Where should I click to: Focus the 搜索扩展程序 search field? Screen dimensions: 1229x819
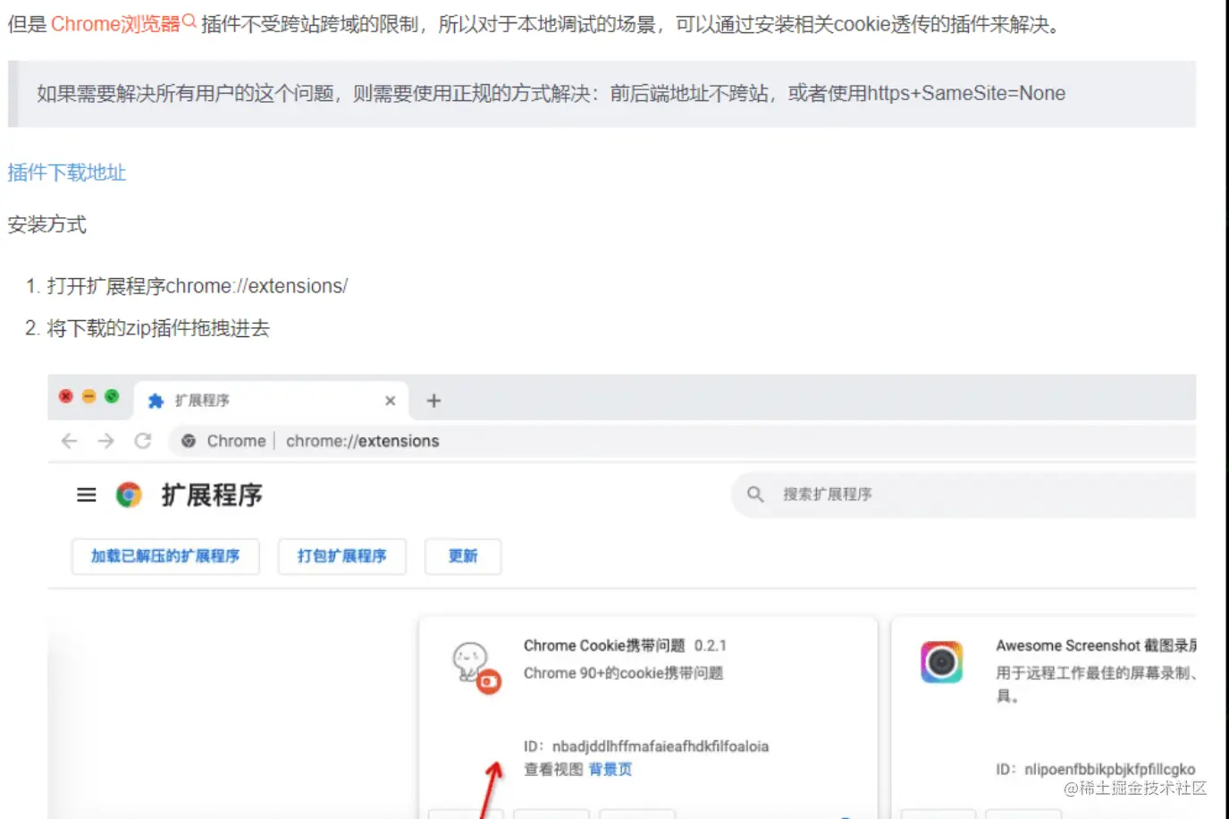coord(964,494)
